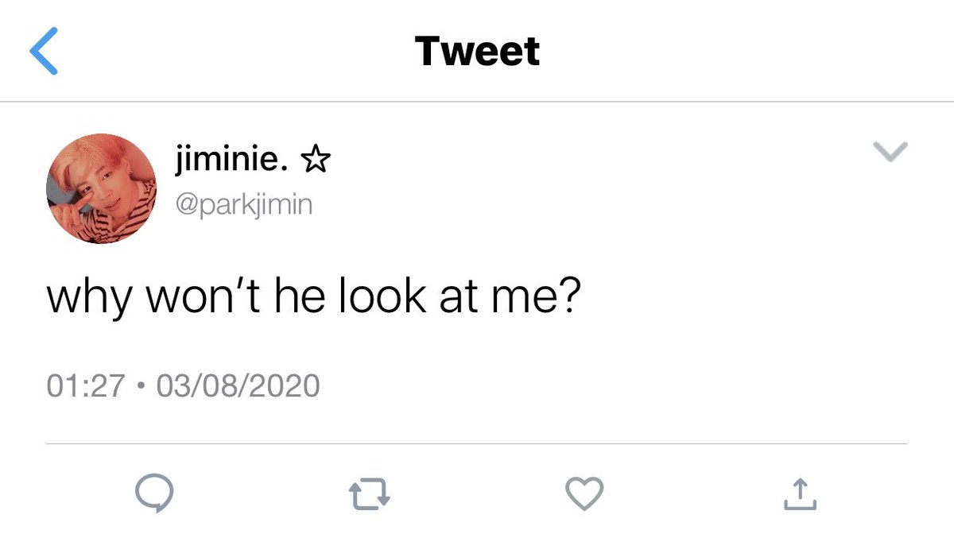Click the dot separating time and date
954x534 pixels.
click(x=141, y=386)
